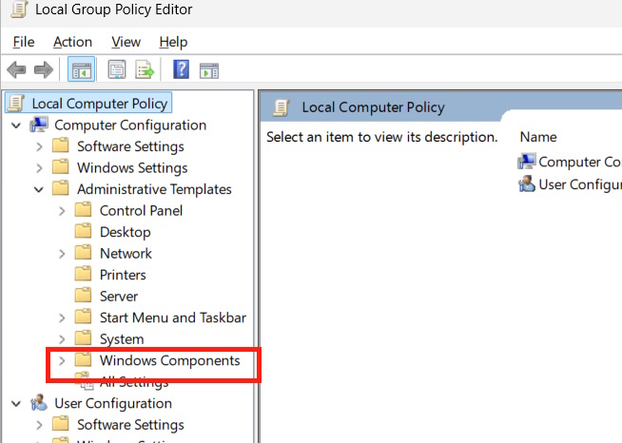Click the Control Panel folder icon
622x443 pixels.
pos(84,210)
